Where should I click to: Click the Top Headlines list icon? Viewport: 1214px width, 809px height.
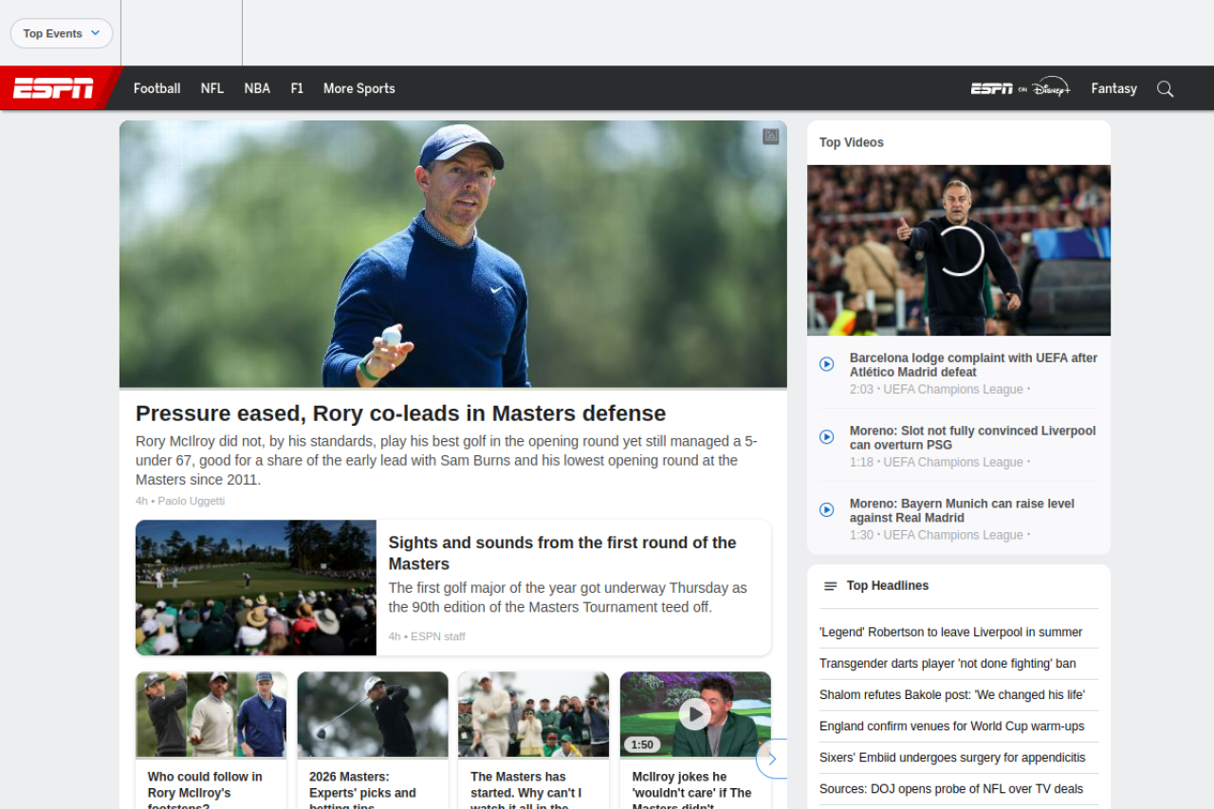830,586
